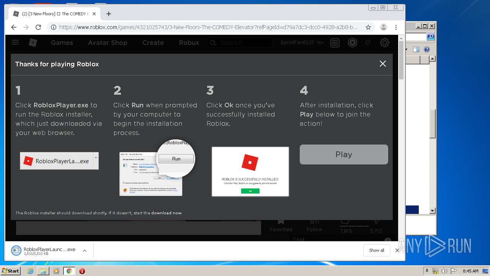
Task: Click the gray Play button
Action: coord(344,154)
